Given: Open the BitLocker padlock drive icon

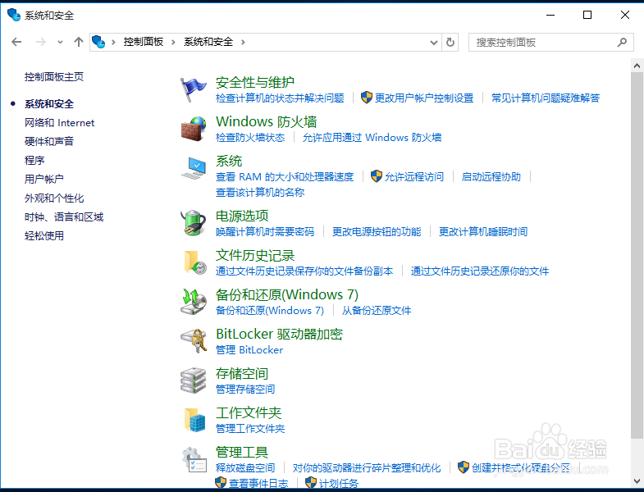Looking at the screenshot, I should coord(193,341).
